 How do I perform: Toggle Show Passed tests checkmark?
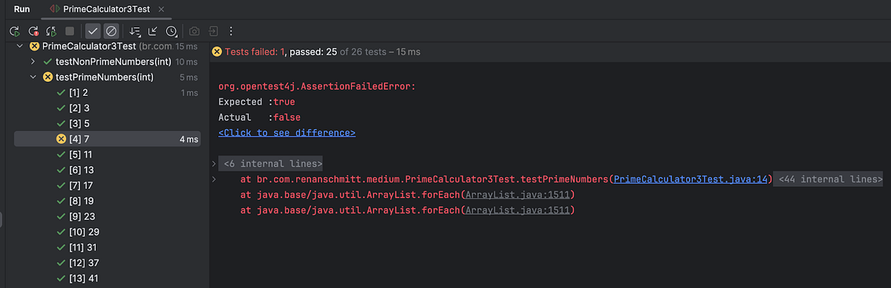pyautogui.click(x=93, y=31)
